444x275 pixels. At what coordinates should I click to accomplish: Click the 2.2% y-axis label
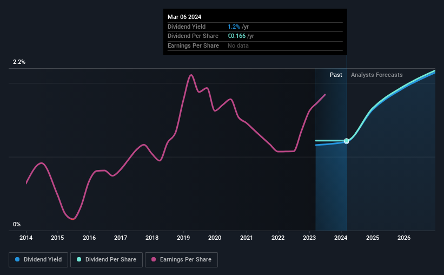(19, 62)
